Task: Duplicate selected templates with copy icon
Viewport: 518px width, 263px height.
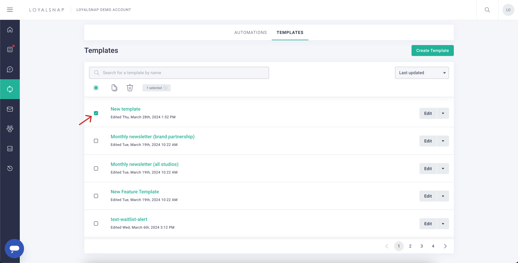Action: pyautogui.click(x=114, y=88)
